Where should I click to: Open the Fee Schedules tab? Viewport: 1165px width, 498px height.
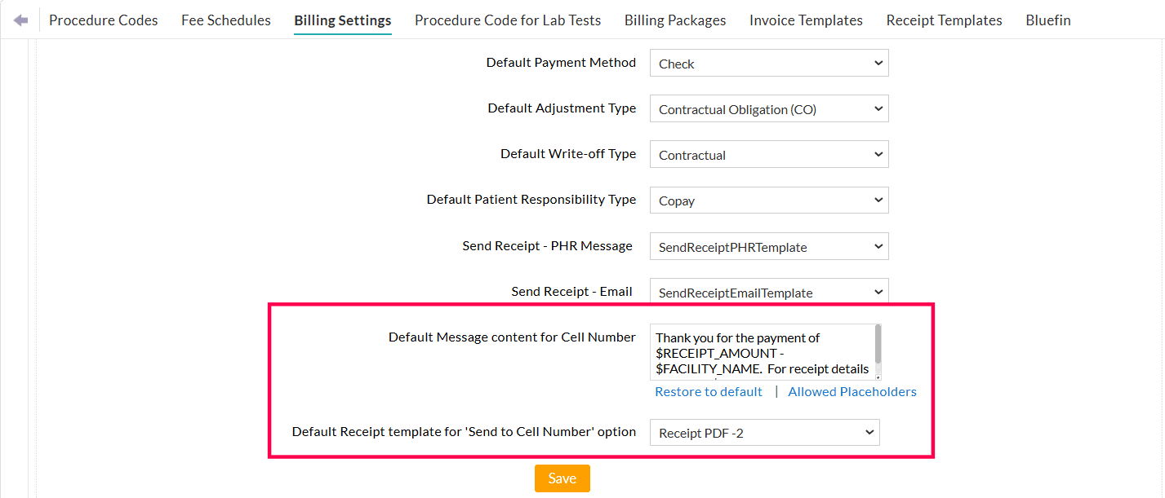tap(225, 20)
